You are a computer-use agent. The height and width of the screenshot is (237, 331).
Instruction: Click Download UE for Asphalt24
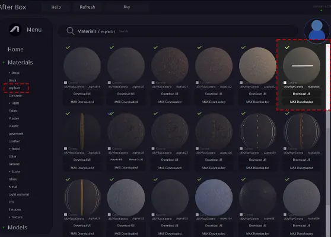(301, 94)
